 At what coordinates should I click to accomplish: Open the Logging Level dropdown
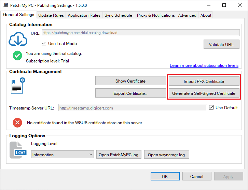[62, 155]
